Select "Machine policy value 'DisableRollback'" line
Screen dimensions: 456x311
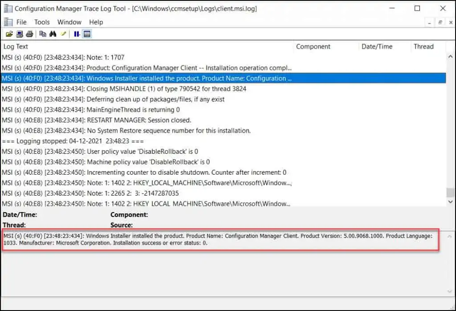pos(224,162)
